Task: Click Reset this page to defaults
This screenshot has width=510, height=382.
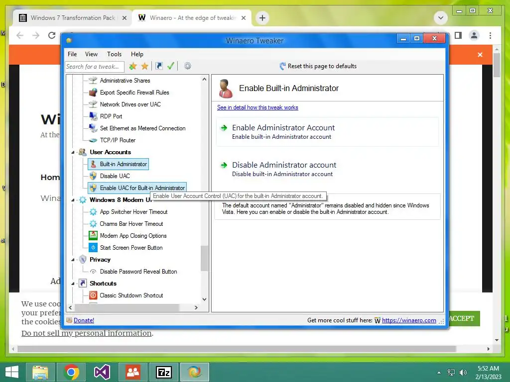Action: click(318, 66)
